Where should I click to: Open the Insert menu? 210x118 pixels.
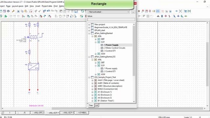click(x=38, y=6)
